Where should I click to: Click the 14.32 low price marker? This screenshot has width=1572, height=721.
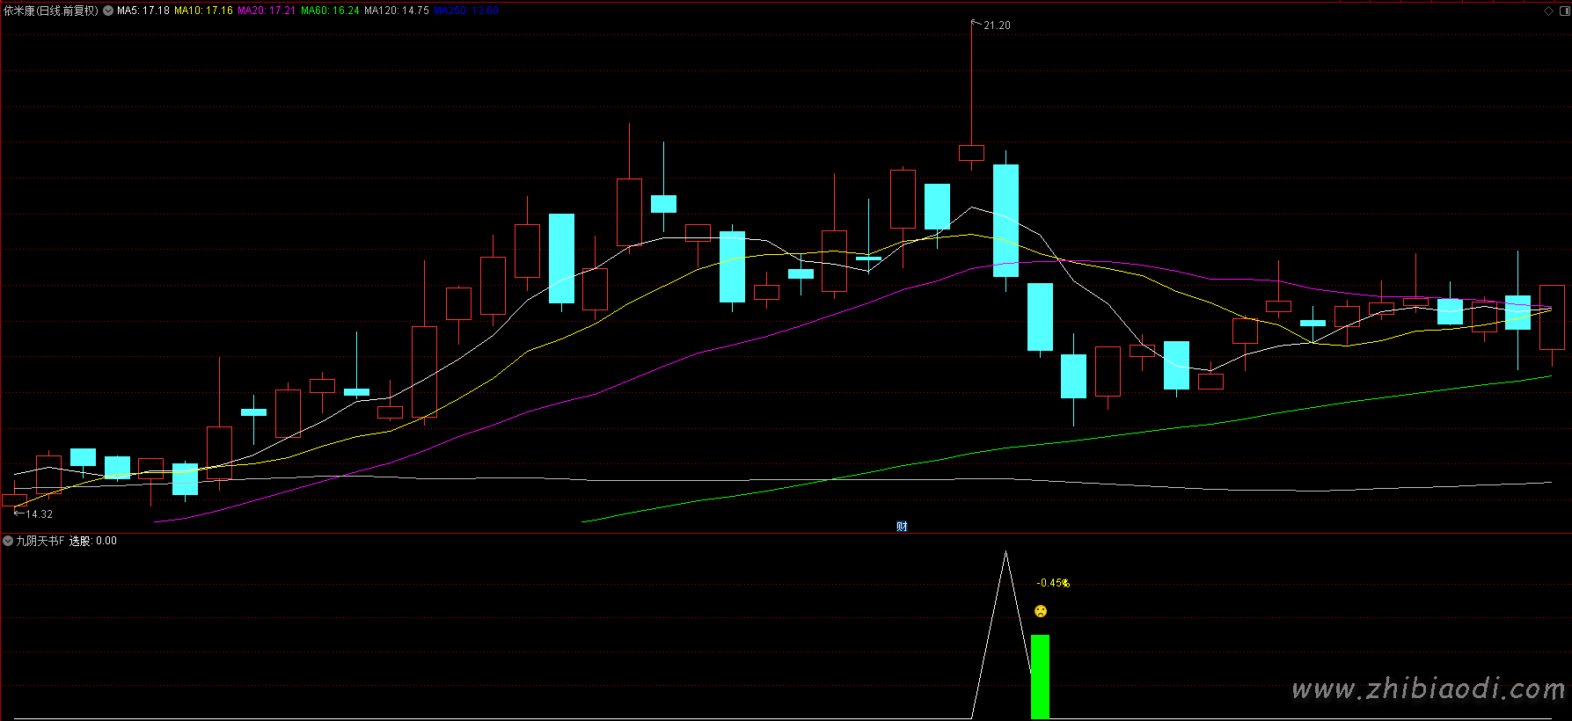(x=39, y=514)
